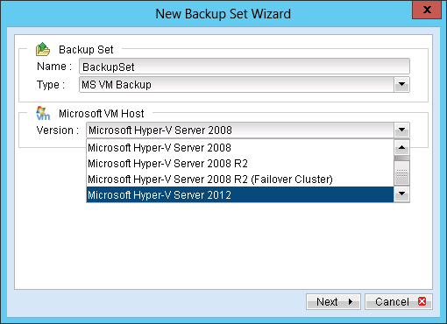
Task: Click the list scrollbar down arrow
Action: (x=401, y=194)
